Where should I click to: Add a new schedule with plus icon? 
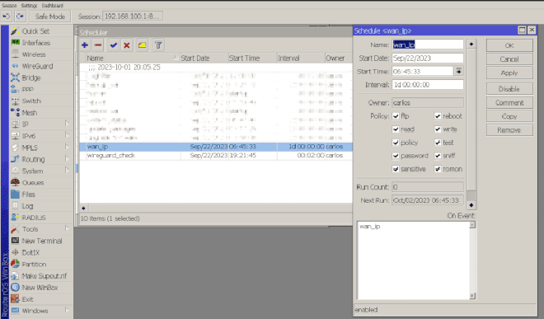pyautogui.click(x=85, y=45)
